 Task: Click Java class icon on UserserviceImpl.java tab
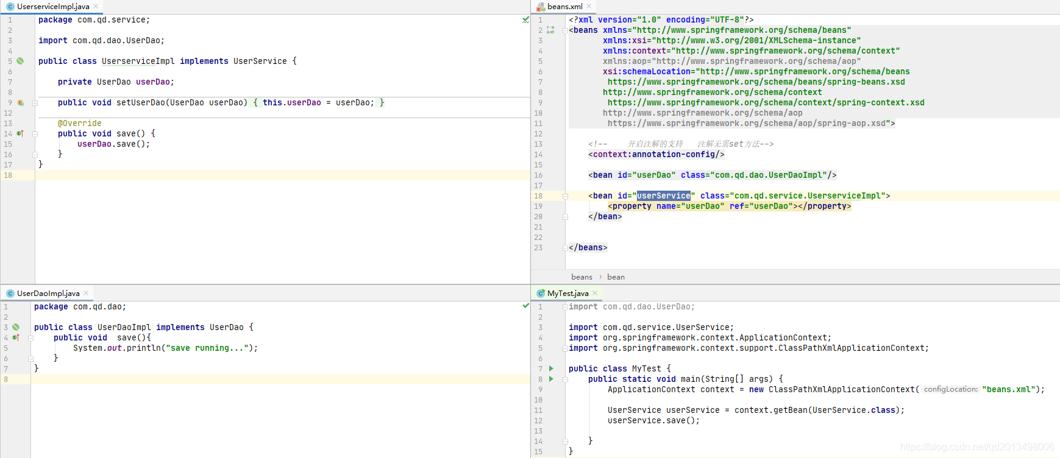pos(10,7)
